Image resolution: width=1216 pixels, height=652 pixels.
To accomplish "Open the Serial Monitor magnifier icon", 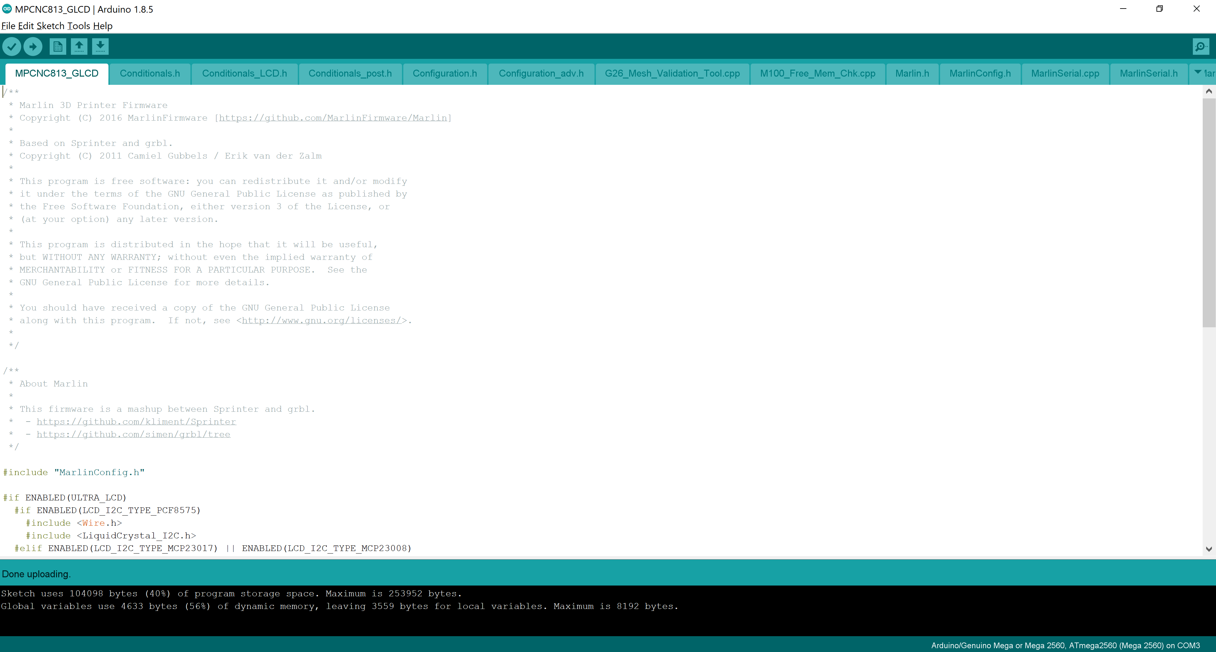I will (x=1200, y=46).
